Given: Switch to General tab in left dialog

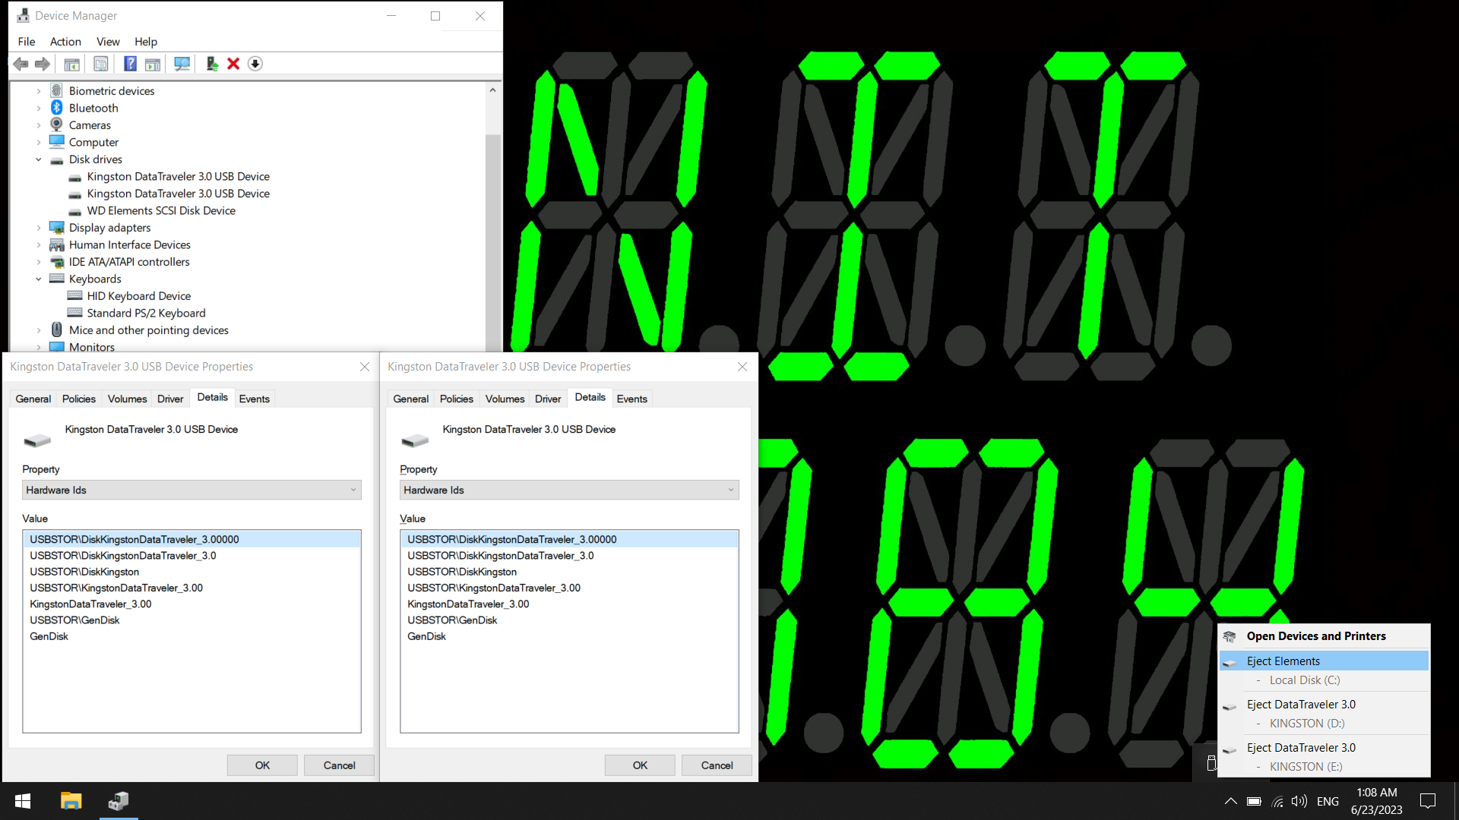Looking at the screenshot, I should [x=33, y=399].
